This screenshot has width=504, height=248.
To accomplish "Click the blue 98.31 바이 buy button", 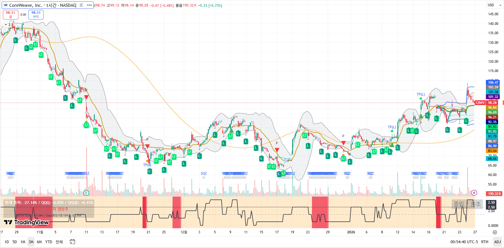I will tap(36, 14).
